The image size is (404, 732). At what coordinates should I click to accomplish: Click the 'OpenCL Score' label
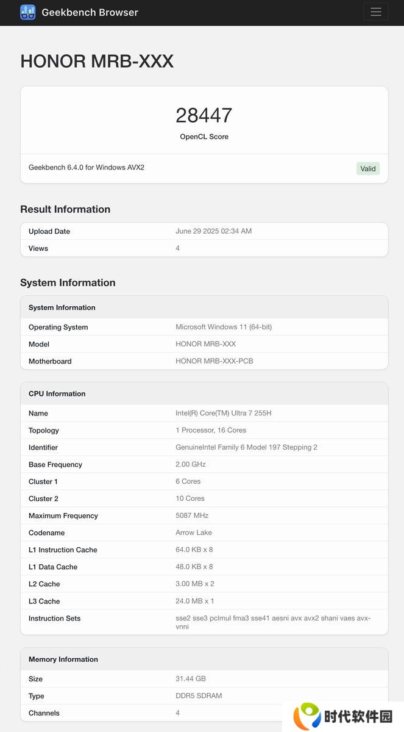(204, 137)
